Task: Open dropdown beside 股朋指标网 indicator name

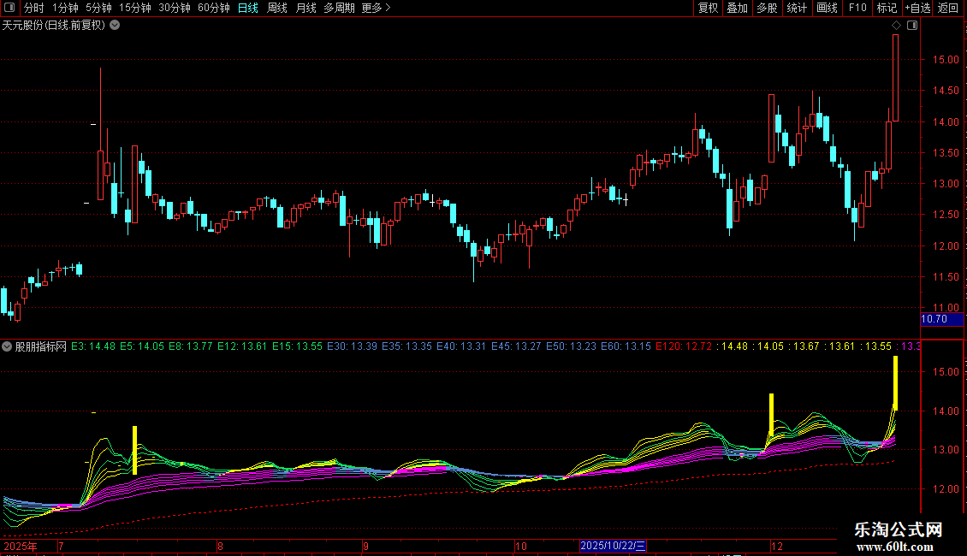Action: tap(7, 346)
